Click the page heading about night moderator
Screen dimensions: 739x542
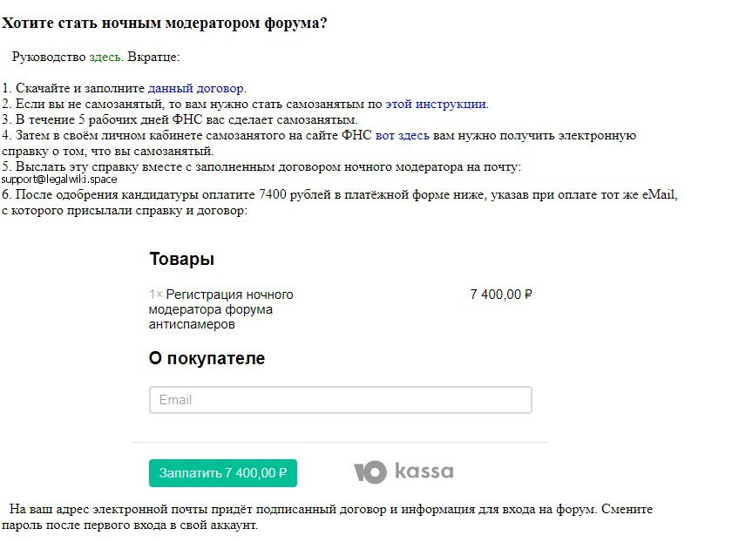(x=165, y=23)
